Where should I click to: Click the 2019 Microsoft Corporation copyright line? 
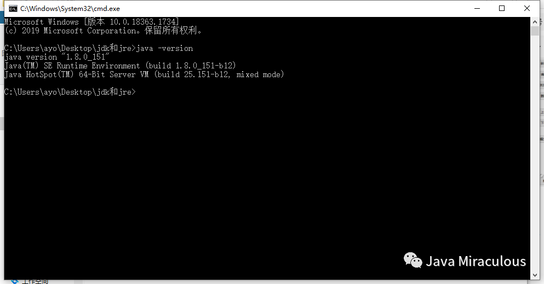103,31
